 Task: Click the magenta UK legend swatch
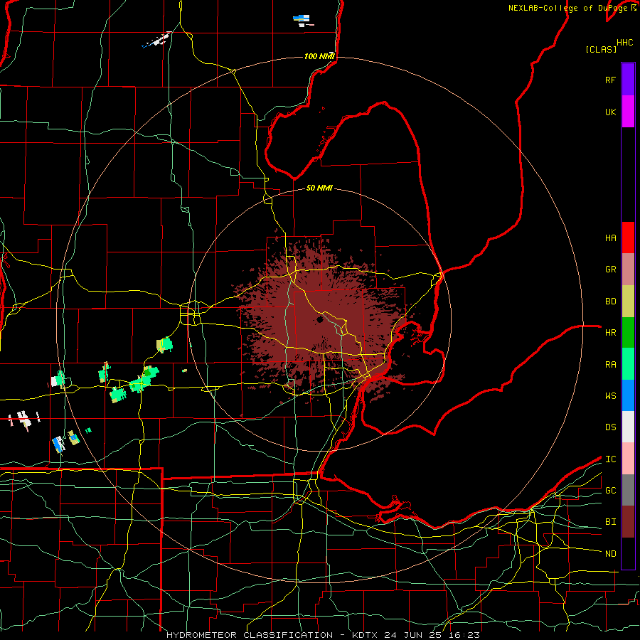(x=628, y=111)
